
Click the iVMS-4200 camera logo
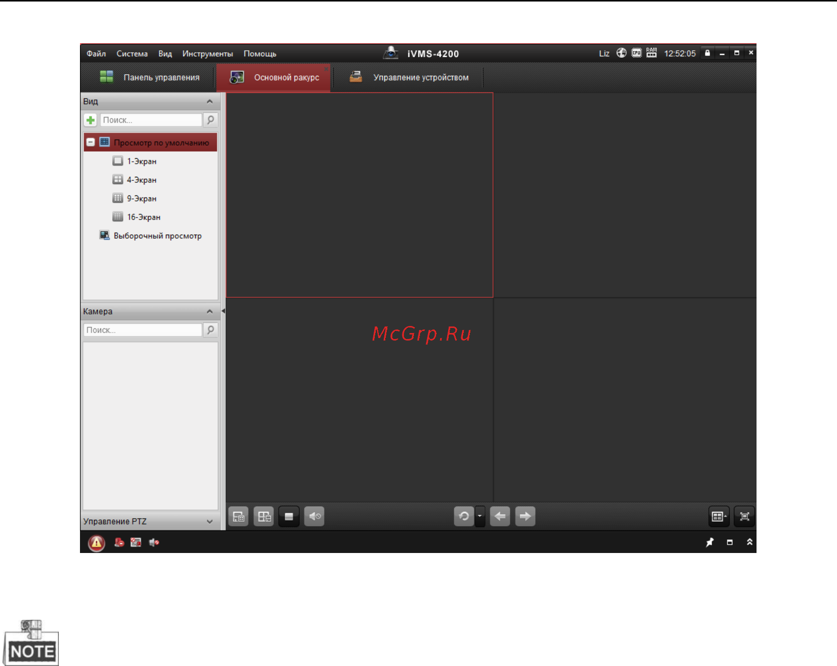coord(391,53)
